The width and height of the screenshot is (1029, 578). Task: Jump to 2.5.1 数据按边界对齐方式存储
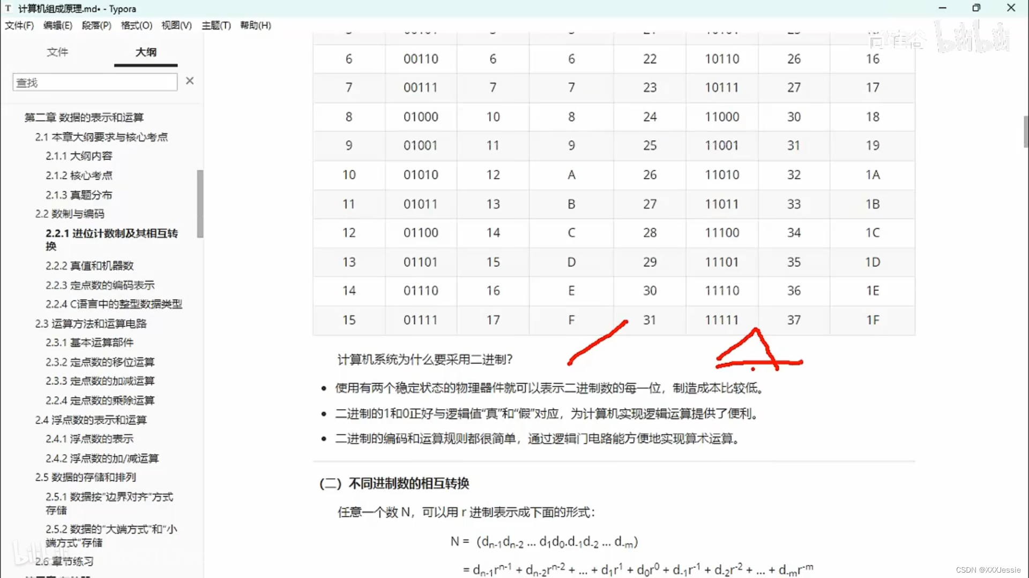click(x=109, y=503)
